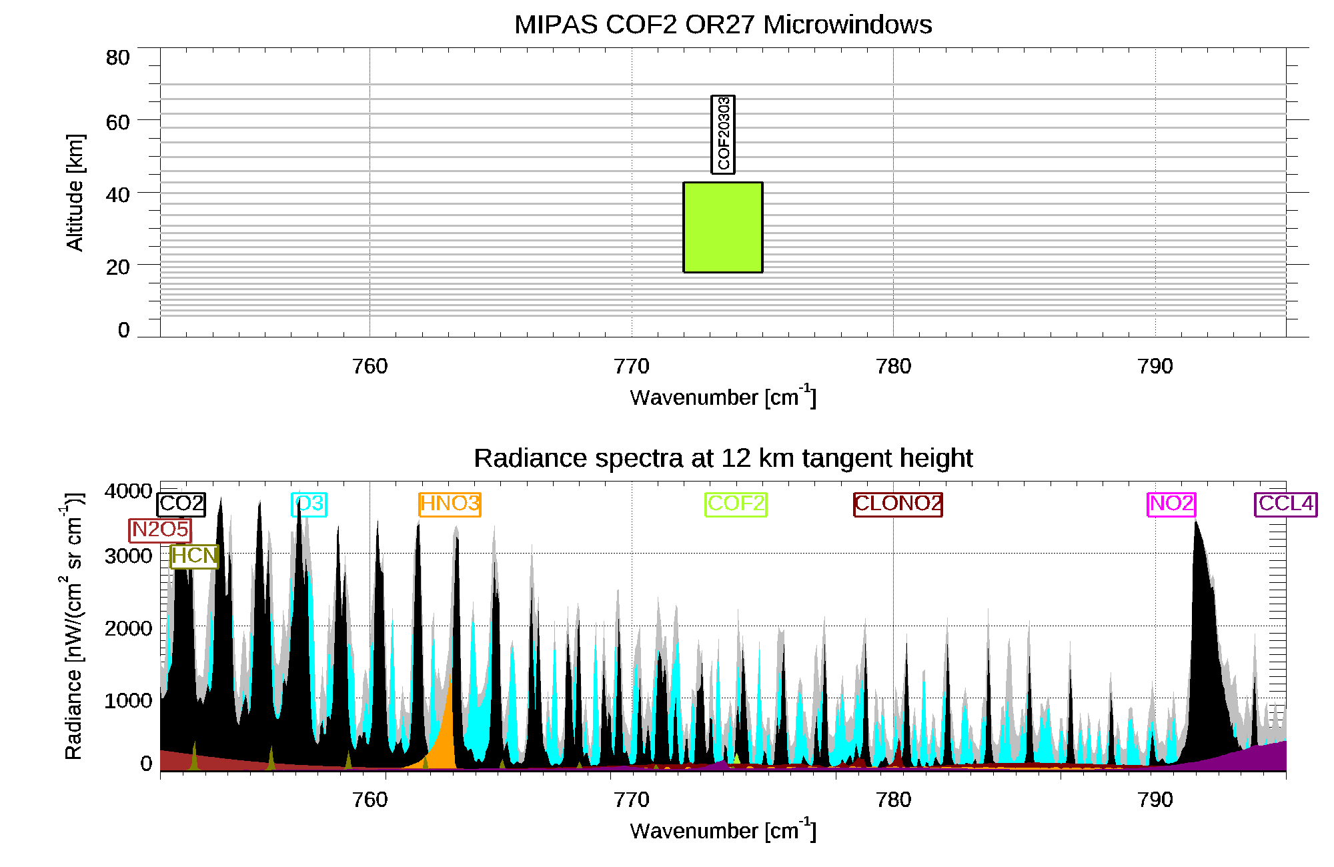Viewport: 1334px width, 867px height.
Task: Click the 780 tick label on top plot
Action: [x=894, y=366]
